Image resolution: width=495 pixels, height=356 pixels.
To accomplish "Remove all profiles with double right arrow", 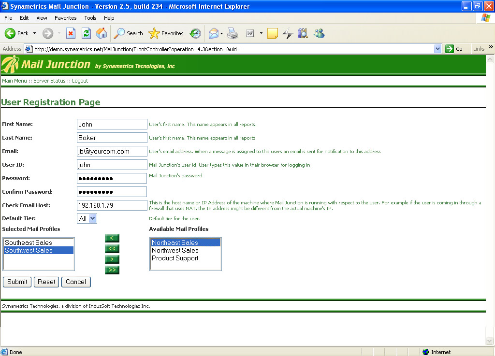I will (x=112, y=270).
